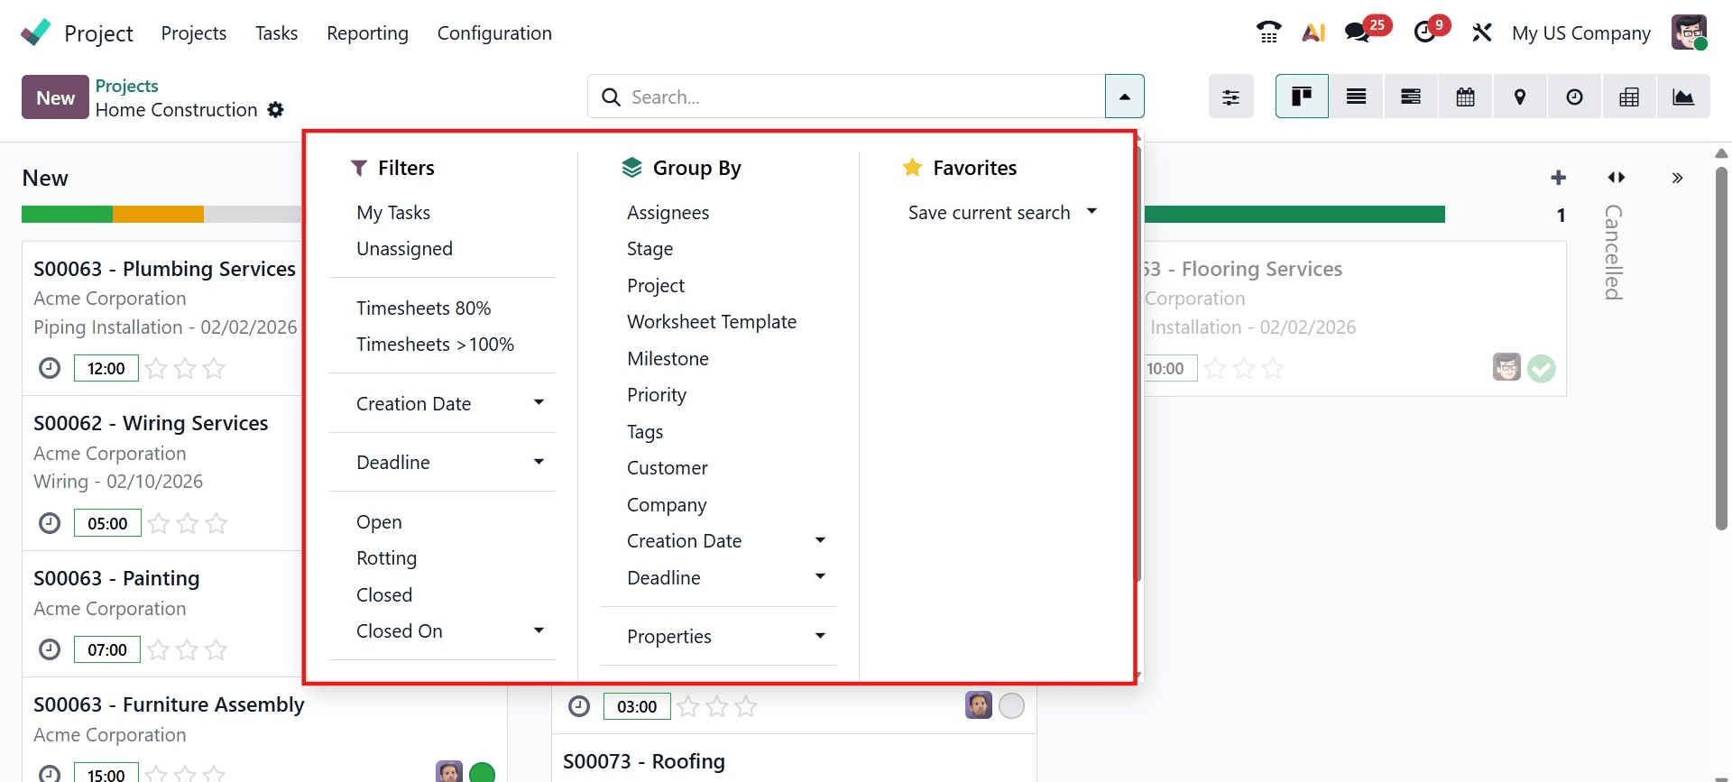Switch to Map view

coord(1520,97)
